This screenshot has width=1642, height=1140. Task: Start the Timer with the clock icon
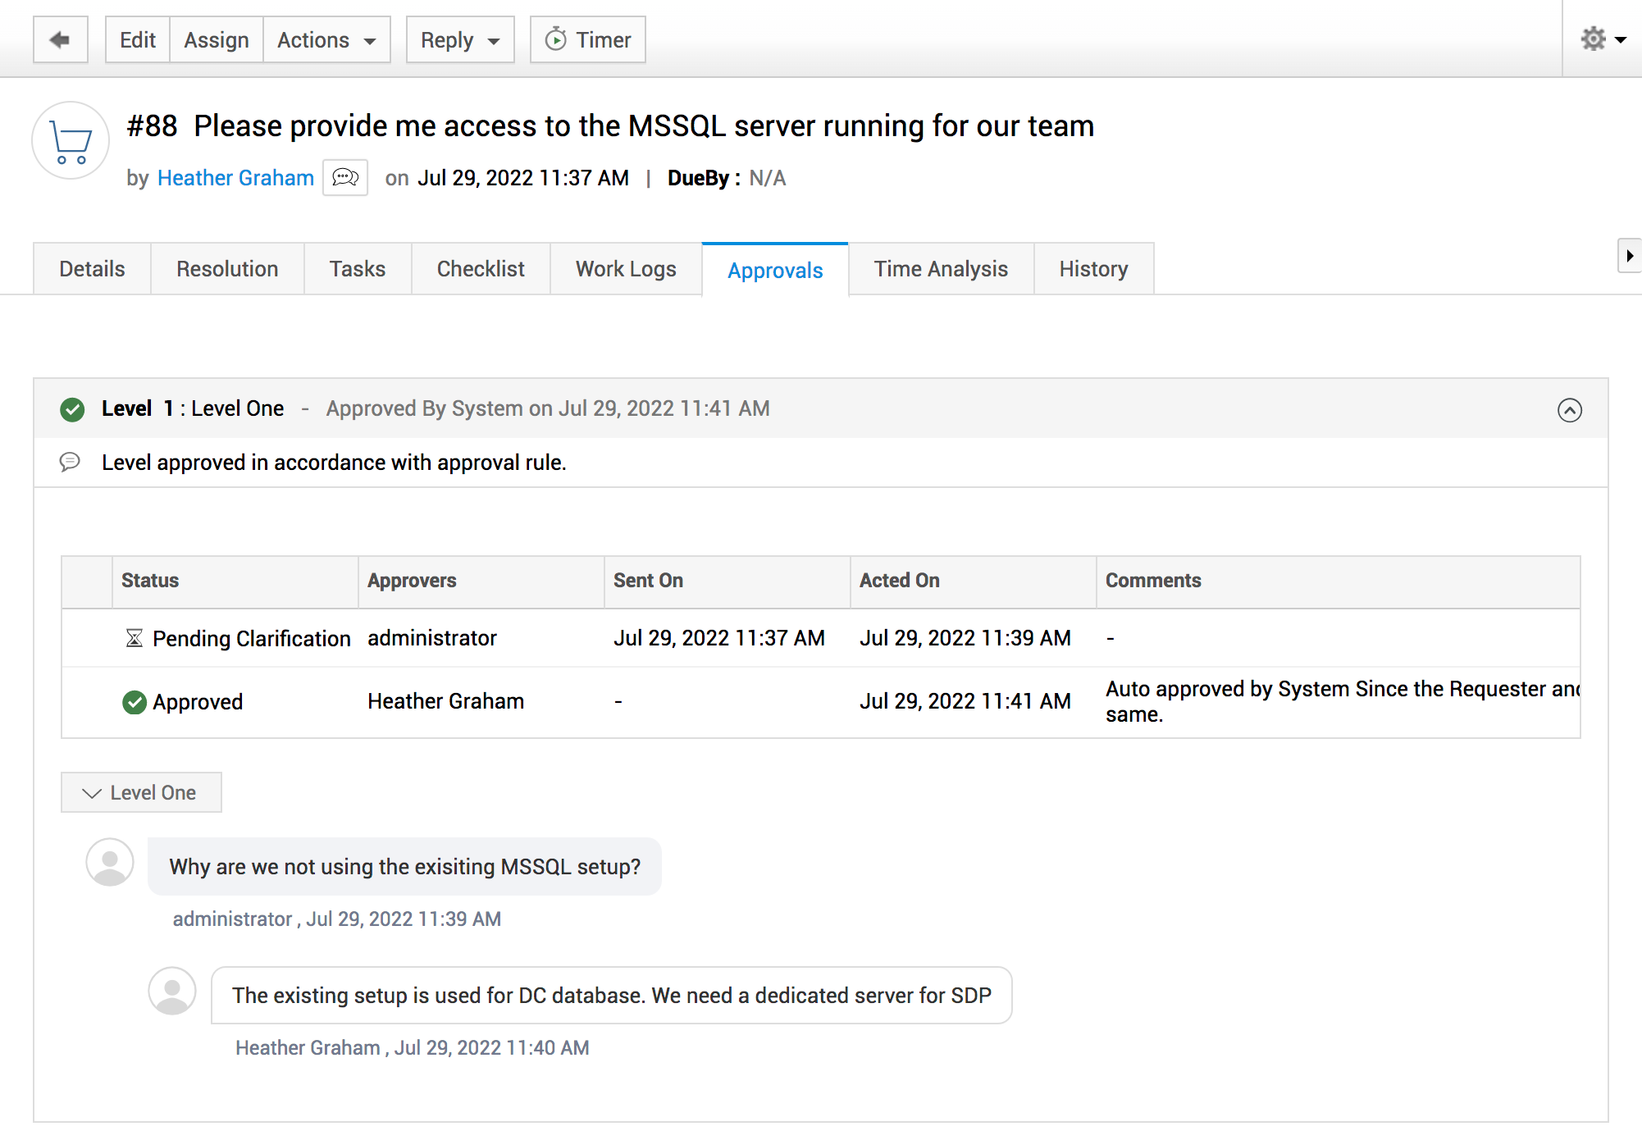coord(587,39)
